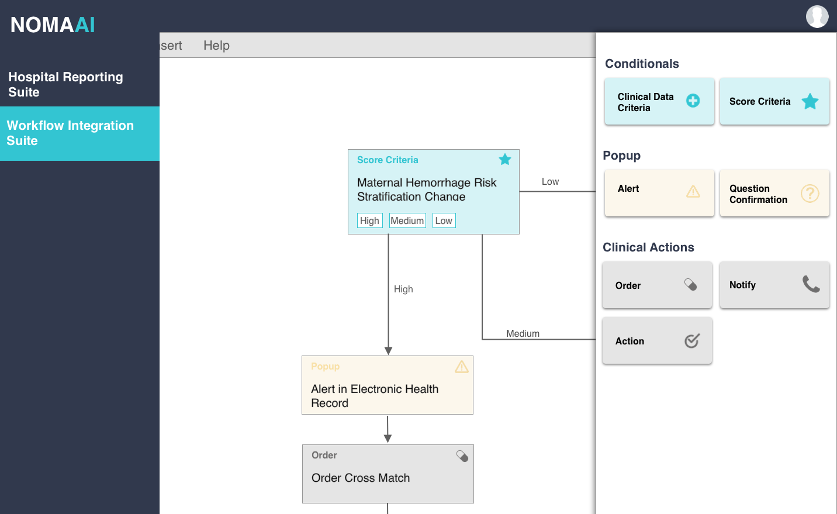Select the Alert in Electronic Health Record node
The width and height of the screenshot is (837, 514).
(x=375, y=396)
